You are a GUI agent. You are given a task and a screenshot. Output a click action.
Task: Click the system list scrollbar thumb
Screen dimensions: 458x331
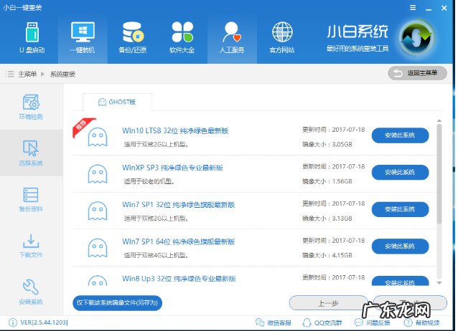coord(439,174)
